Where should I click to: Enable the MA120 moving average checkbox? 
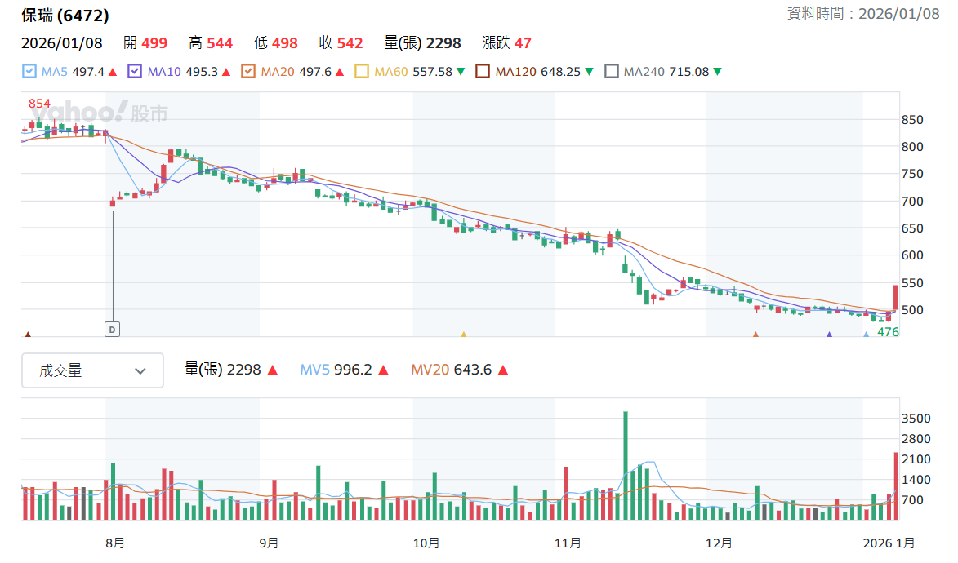point(483,72)
